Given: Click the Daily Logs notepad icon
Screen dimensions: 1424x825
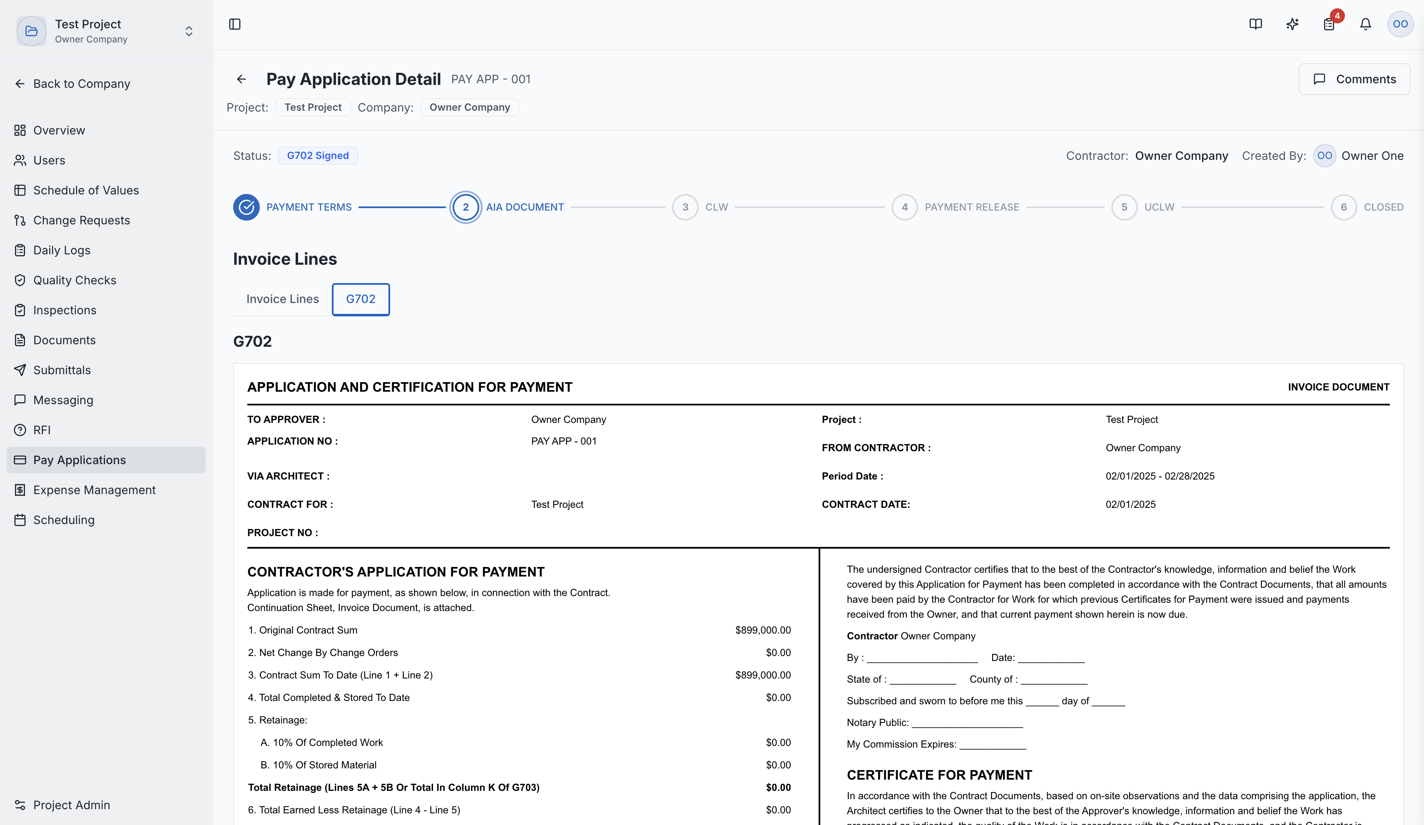Looking at the screenshot, I should [x=20, y=250].
